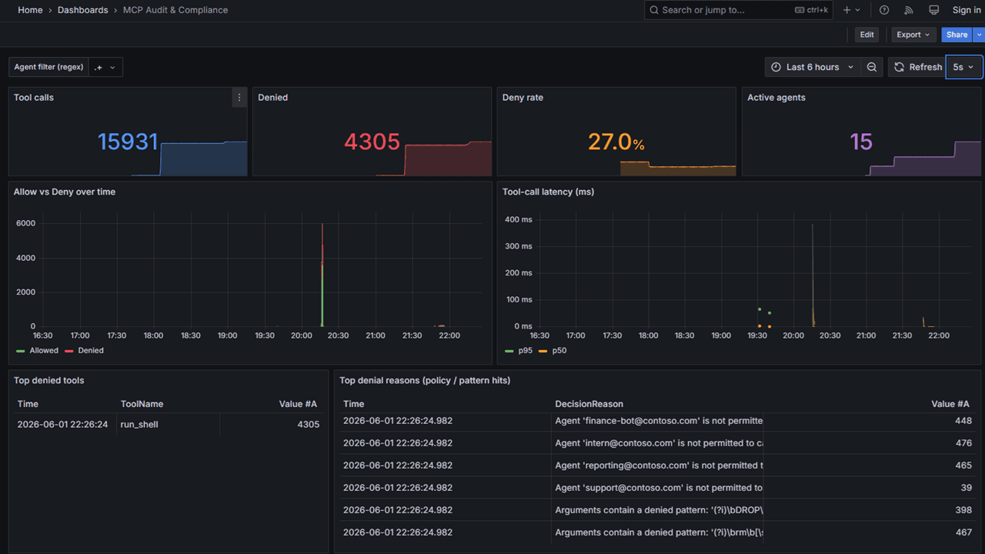Click the rm denied pattern row
The height and width of the screenshot is (554, 985).
coord(658,532)
